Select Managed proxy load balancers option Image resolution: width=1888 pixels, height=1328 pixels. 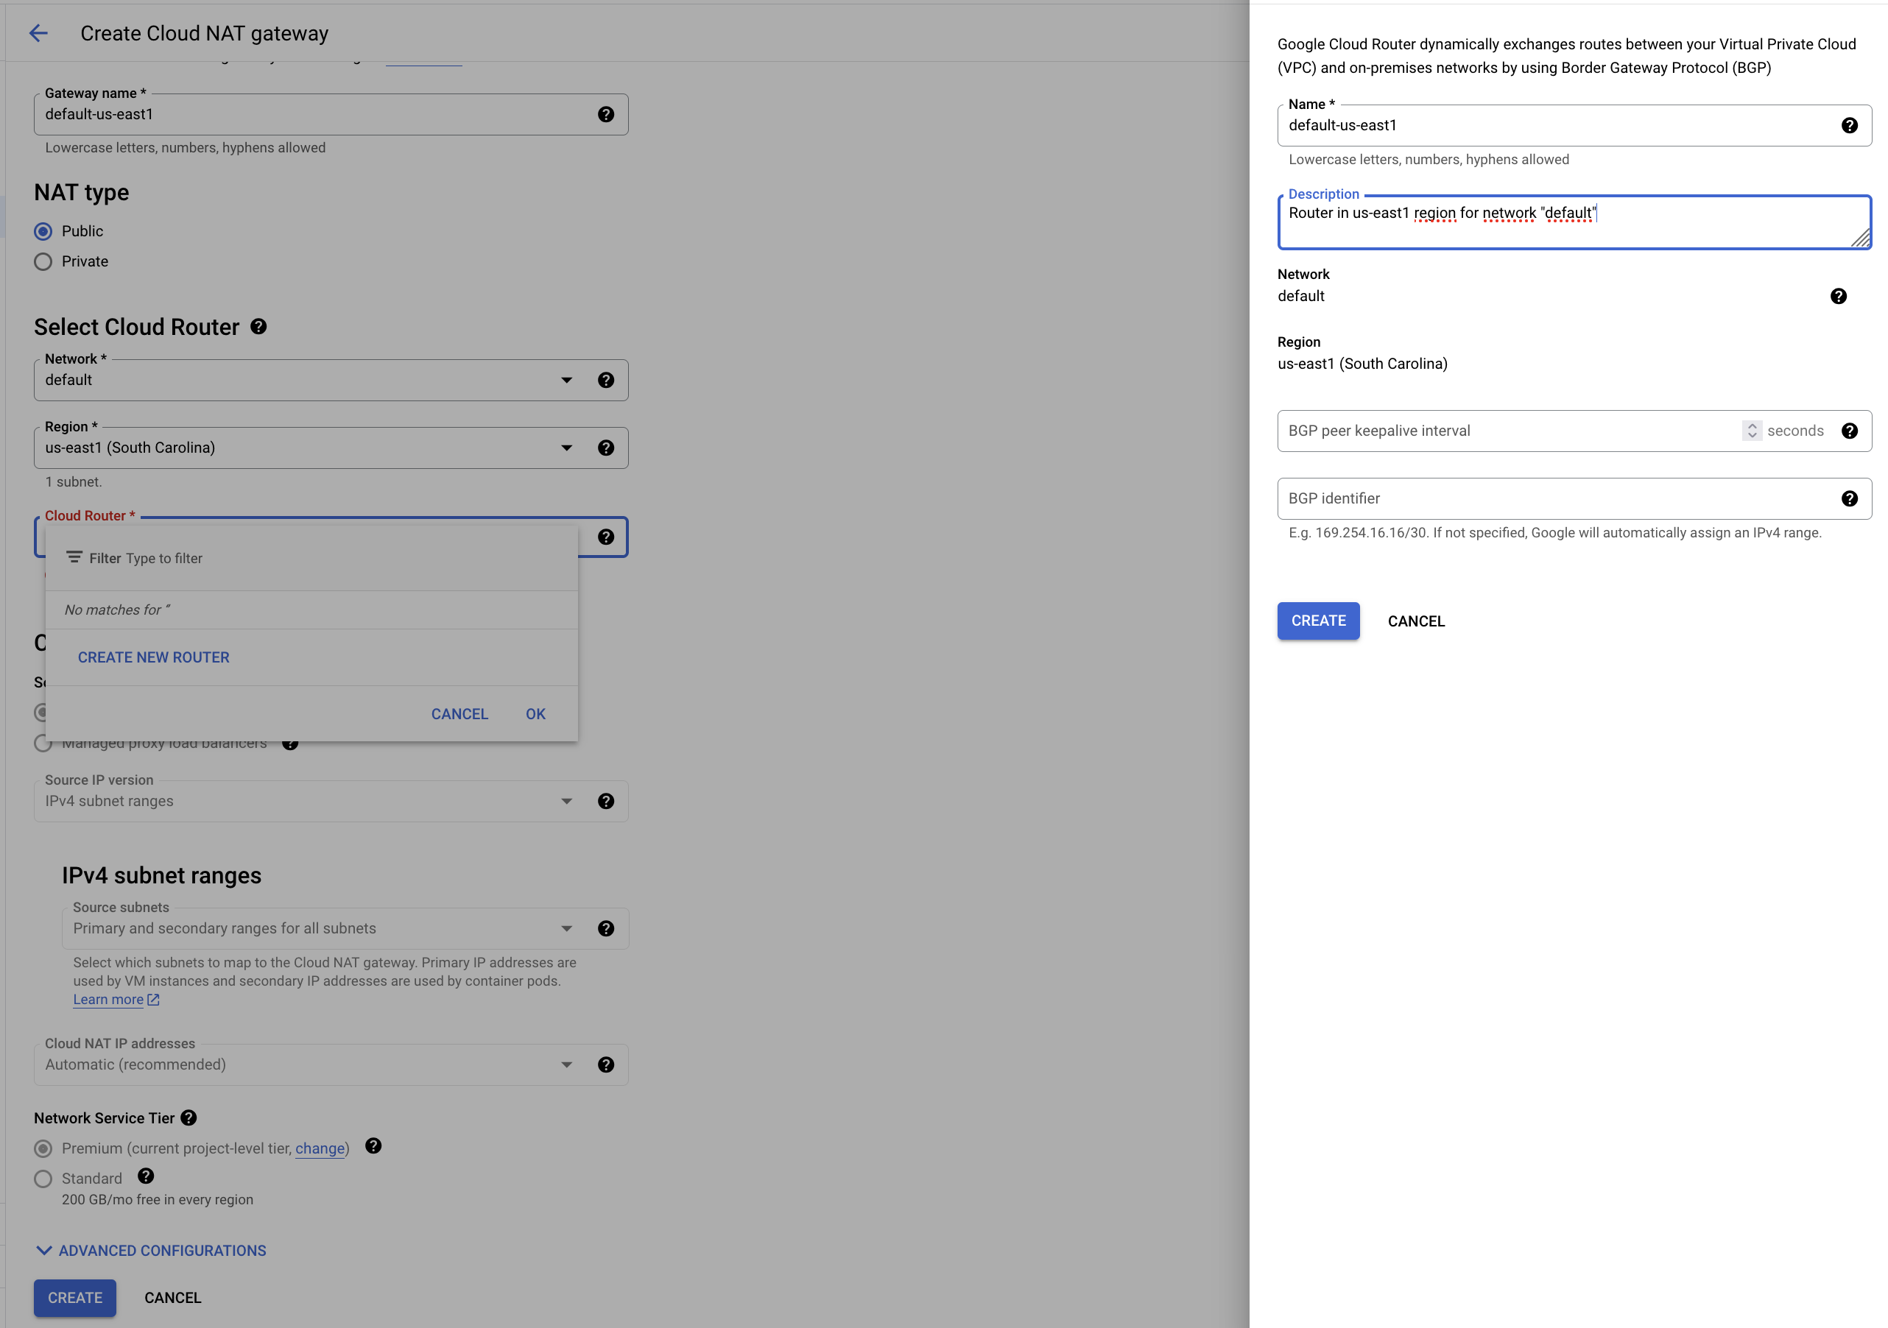[x=43, y=744]
